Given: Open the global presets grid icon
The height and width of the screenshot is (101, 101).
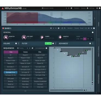Looking at the screenshot, I should click(x=43, y=8).
